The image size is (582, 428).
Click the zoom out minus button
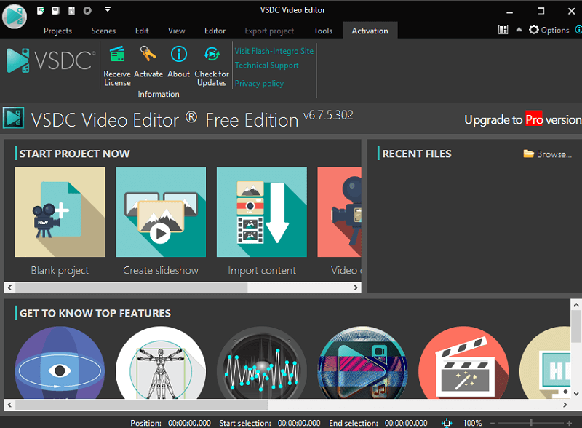click(493, 423)
